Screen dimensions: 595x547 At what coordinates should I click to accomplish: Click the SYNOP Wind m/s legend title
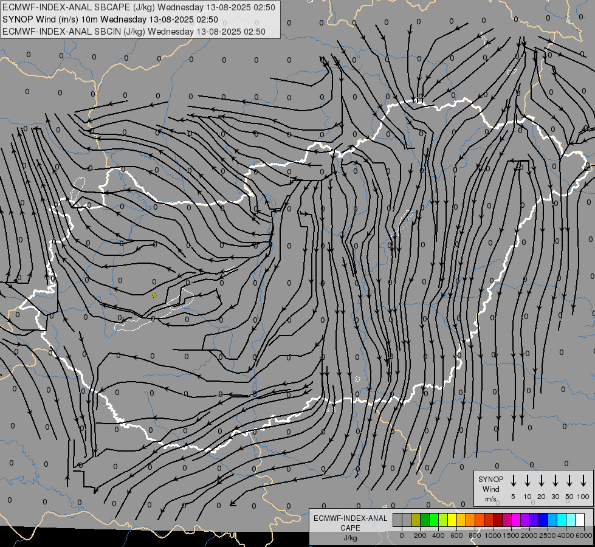(x=490, y=489)
